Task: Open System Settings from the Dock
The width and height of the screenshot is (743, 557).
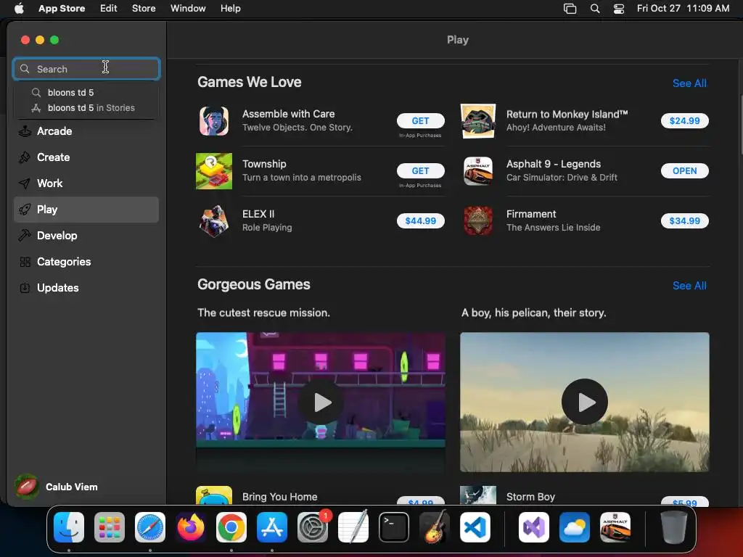Action: pos(313,527)
